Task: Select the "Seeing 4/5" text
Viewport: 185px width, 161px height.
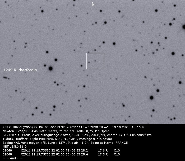Action: (x=11, y=143)
